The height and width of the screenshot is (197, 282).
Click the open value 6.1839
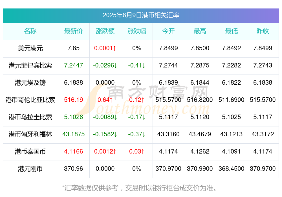click(x=168, y=82)
